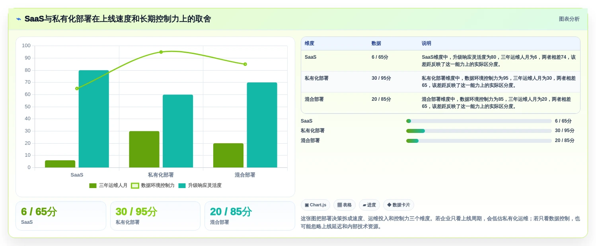Click the title SaaS与私有化部署在上线速度

pos(118,19)
